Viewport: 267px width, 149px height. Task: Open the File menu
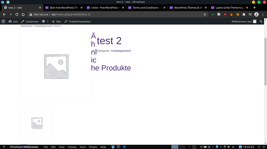[46, 147]
